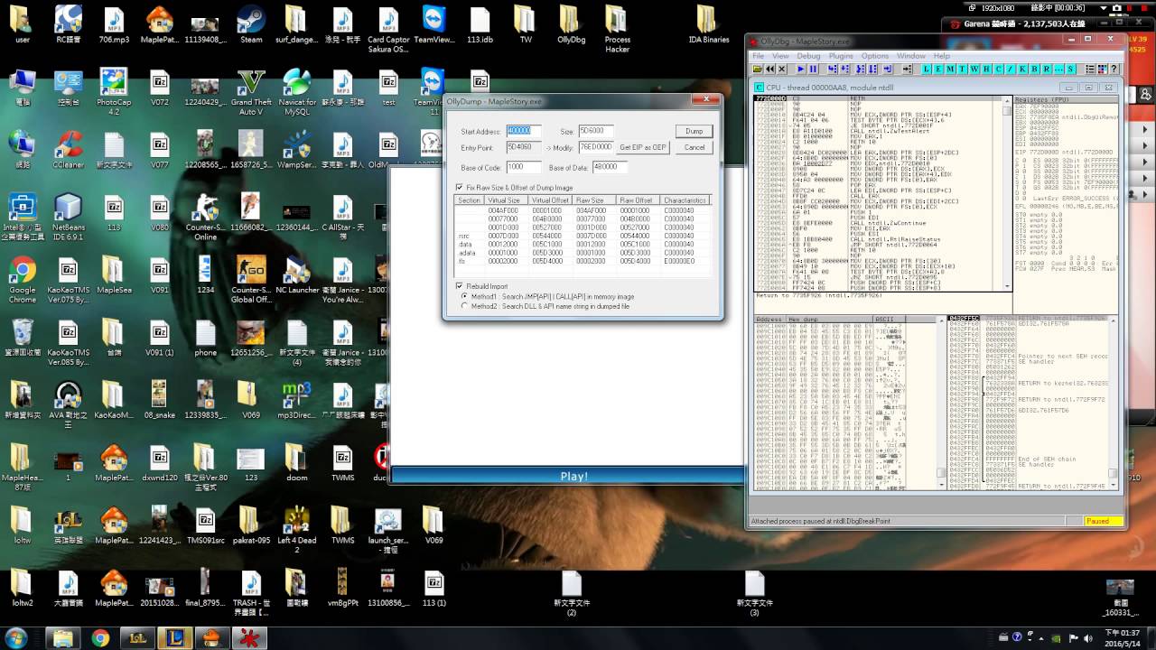The height and width of the screenshot is (650, 1156).
Task: Open Memory map with the M button
Action: pyautogui.click(x=950, y=69)
